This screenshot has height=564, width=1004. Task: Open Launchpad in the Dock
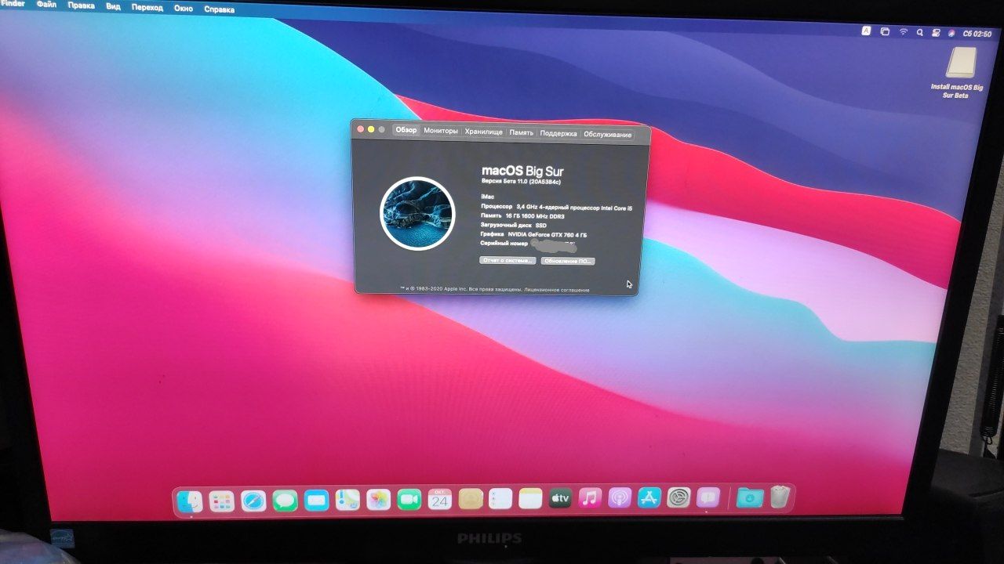pos(222,501)
